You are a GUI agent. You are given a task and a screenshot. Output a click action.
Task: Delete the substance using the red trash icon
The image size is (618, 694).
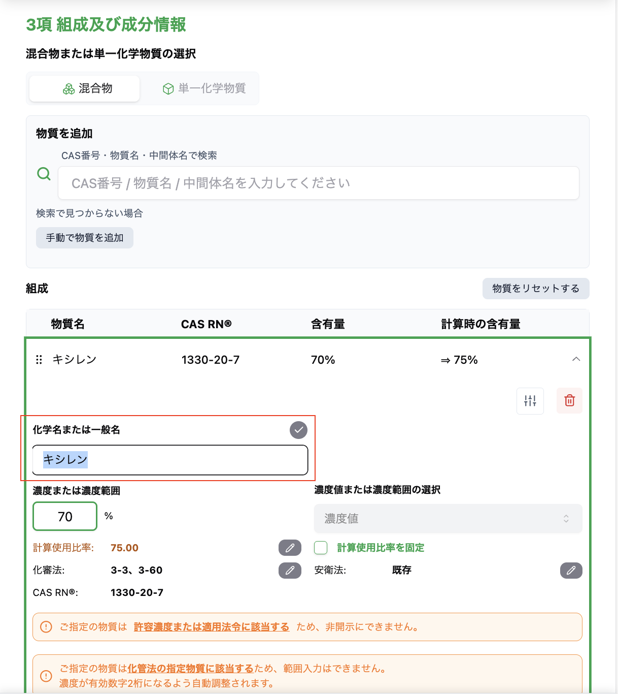569,401
